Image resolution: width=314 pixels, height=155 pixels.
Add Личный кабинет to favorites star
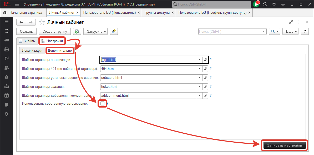42,22
